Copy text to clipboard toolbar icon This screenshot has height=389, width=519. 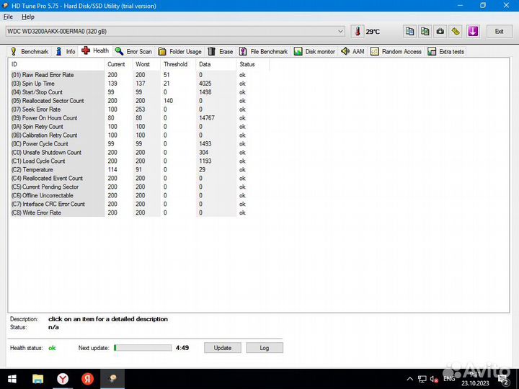(409, 32)
